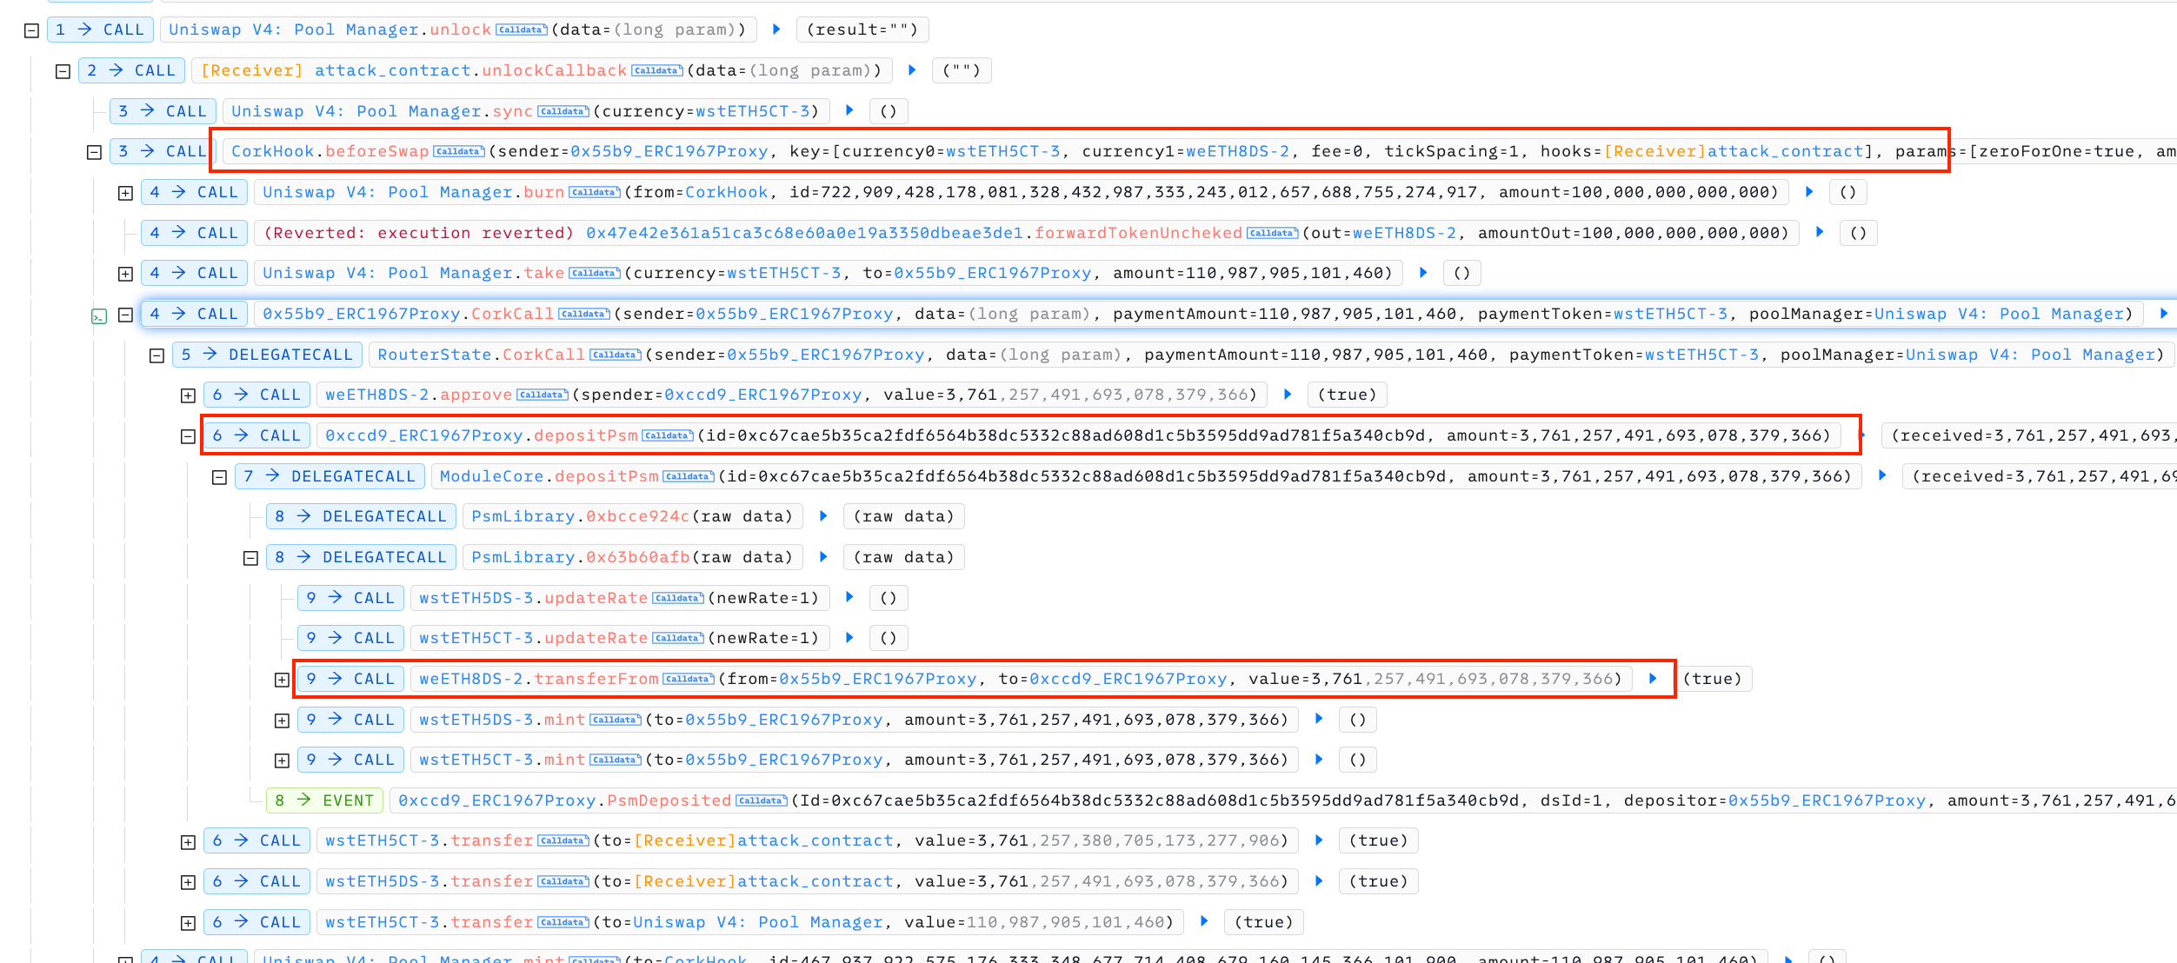Open the Calldata badge next to PsmDeposited

pos(762,801)
